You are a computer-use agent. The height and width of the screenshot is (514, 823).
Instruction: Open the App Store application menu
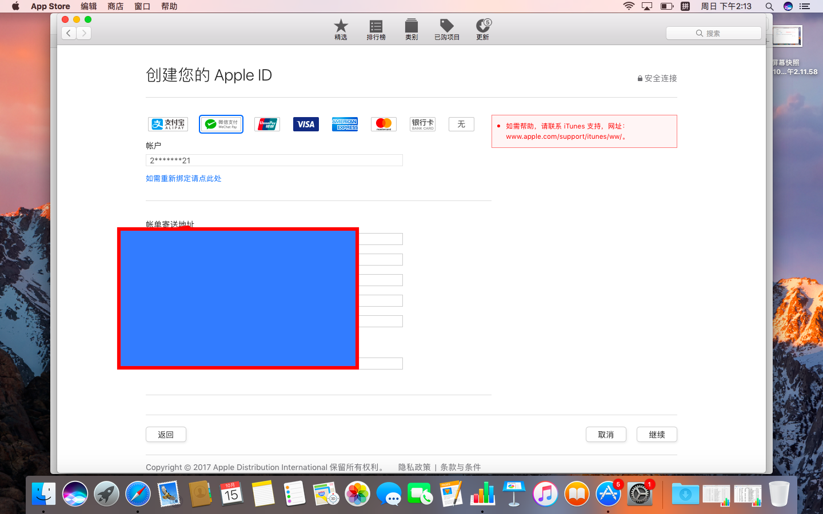pyautogui.click(x=50, y=6)
